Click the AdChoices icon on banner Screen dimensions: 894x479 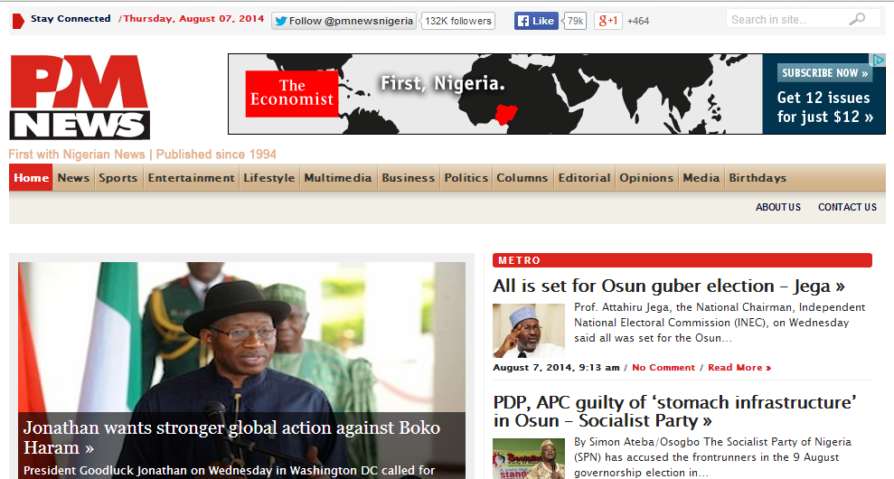[x=878, y=60]
